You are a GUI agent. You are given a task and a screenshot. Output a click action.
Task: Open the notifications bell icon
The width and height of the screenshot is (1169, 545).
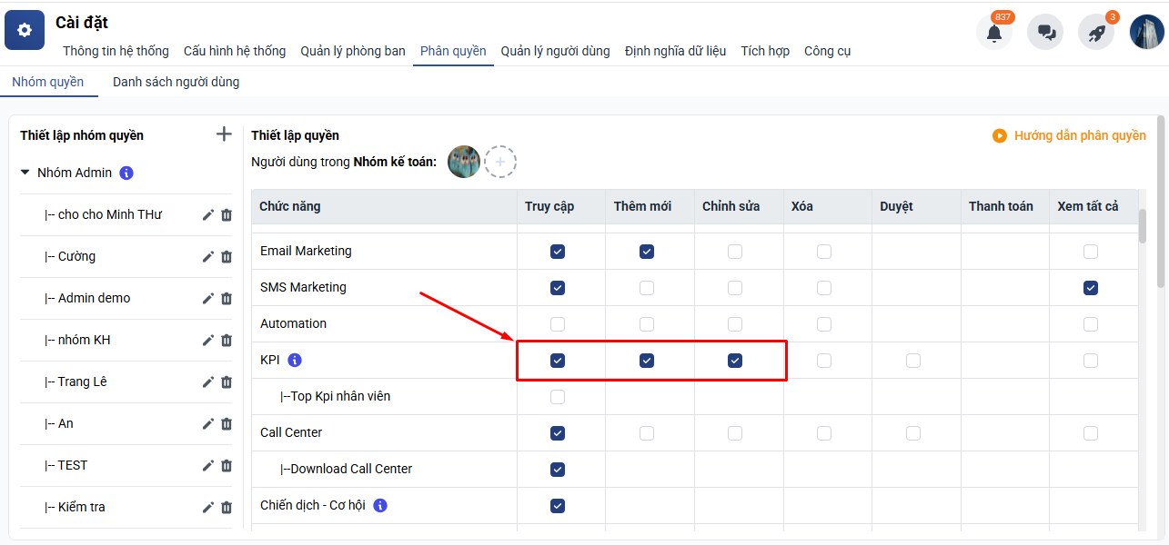coord(993,33)
